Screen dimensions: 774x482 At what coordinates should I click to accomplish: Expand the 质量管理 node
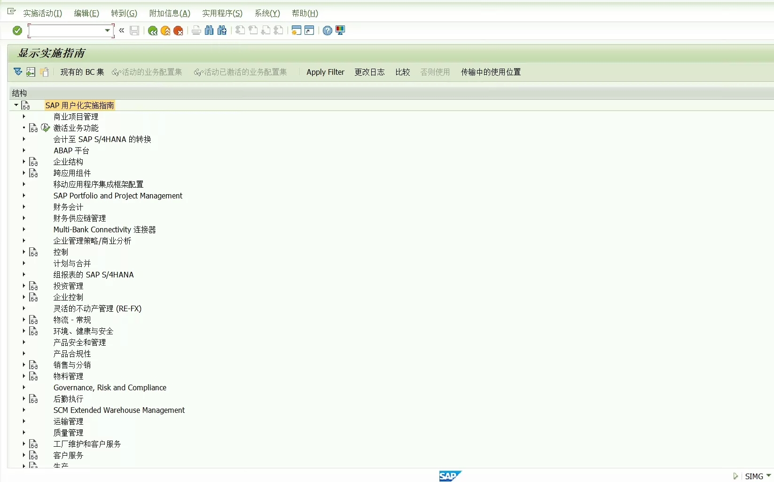(x=24, y=432)
